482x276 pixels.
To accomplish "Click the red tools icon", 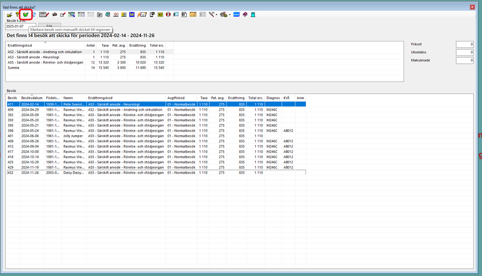I will [x=211, y=14].
